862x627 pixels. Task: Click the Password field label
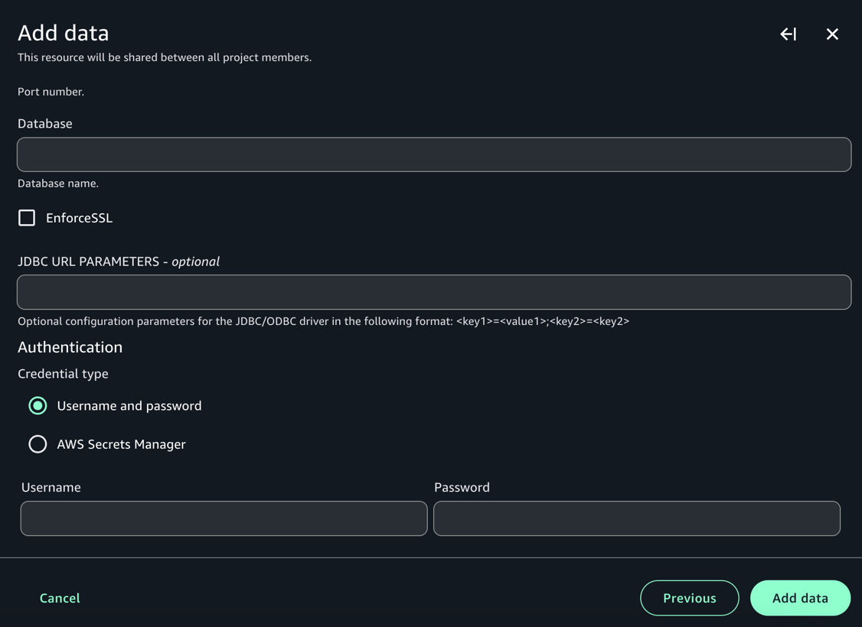[x=462, y=487]
